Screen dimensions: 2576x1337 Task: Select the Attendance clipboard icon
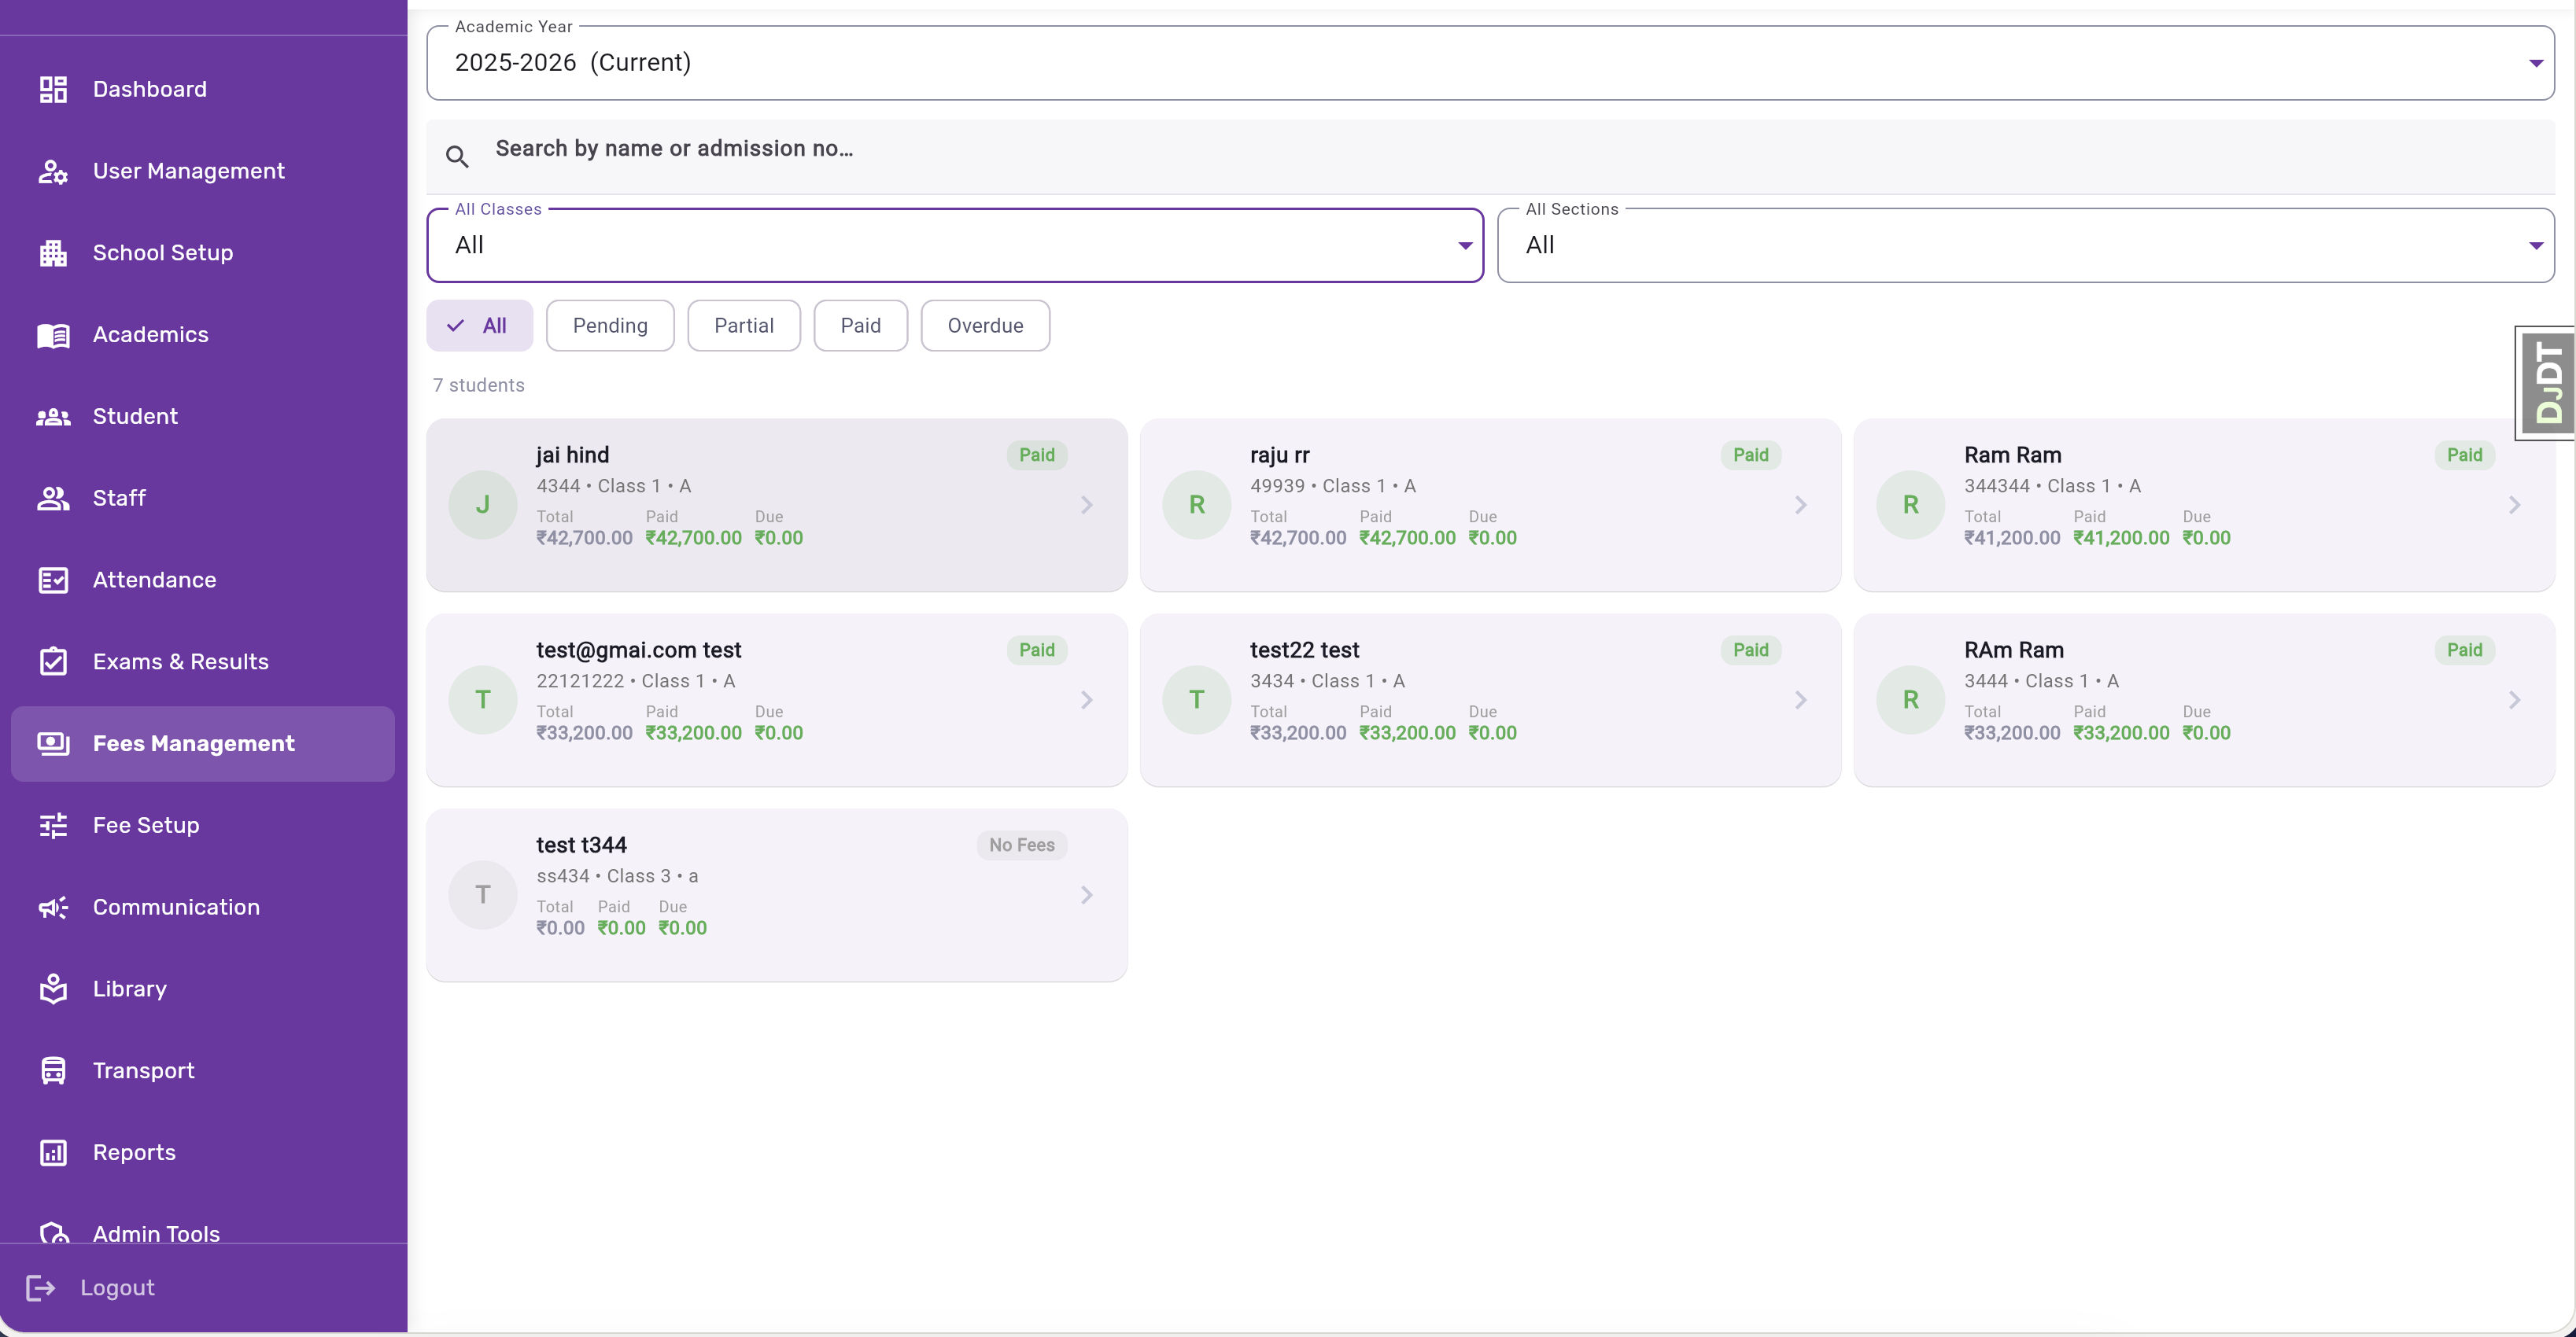tap(53, 580)
